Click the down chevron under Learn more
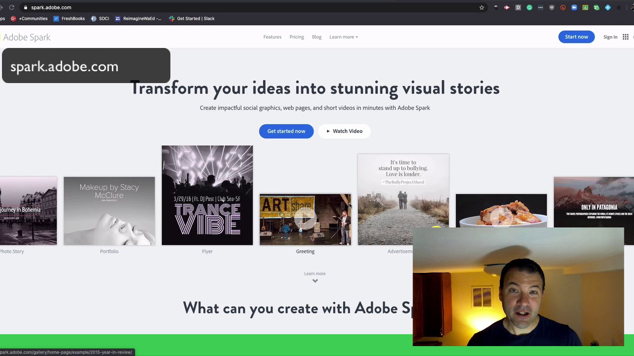Image resolution: width=634 pixels, height=356 pixels. pos(315,281)
